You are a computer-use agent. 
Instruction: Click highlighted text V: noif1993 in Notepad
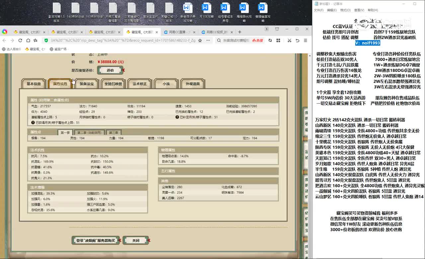367,43
